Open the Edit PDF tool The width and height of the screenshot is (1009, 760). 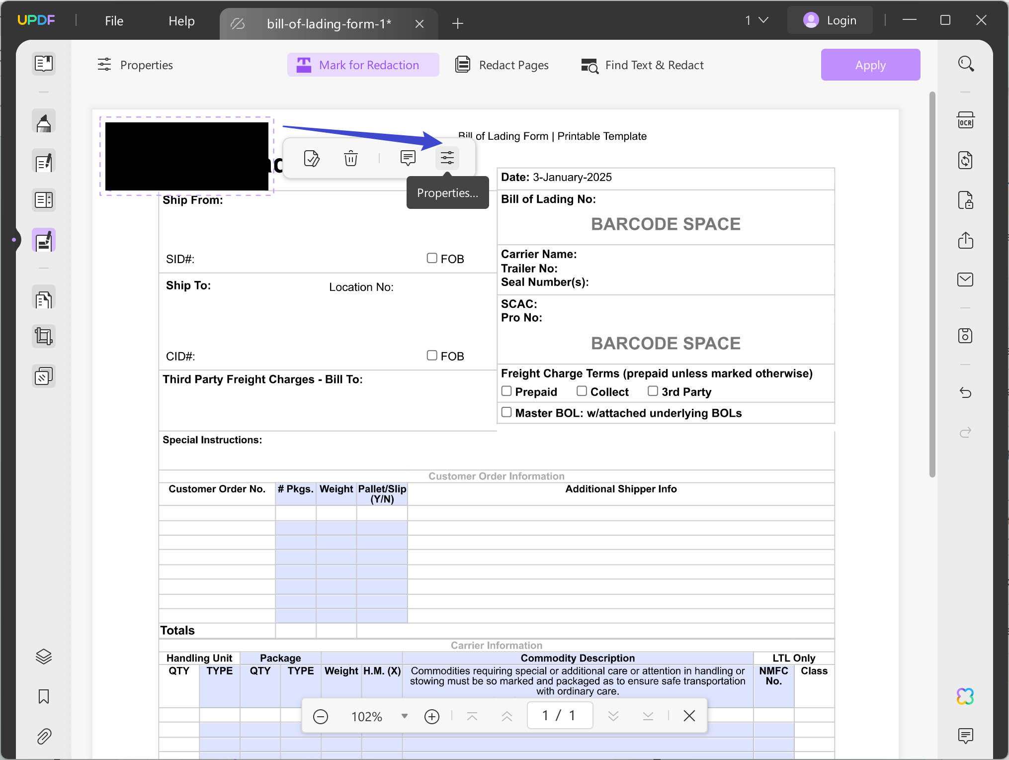click(x=44, y=161)
